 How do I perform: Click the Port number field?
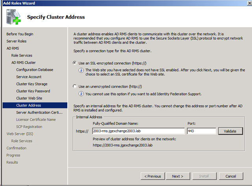(202, 131)
